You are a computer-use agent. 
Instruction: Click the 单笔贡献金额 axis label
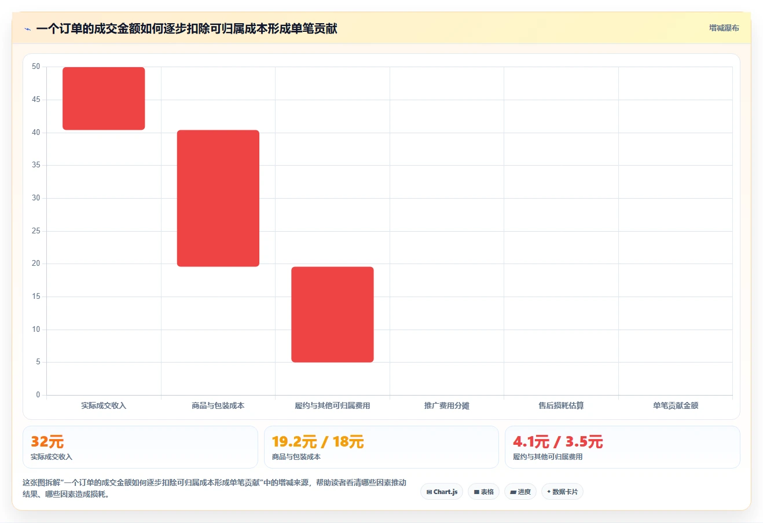676,405
